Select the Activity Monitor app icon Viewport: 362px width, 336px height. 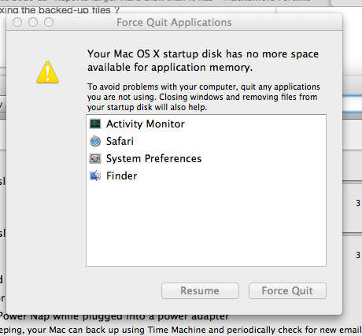tap(95, 124)
